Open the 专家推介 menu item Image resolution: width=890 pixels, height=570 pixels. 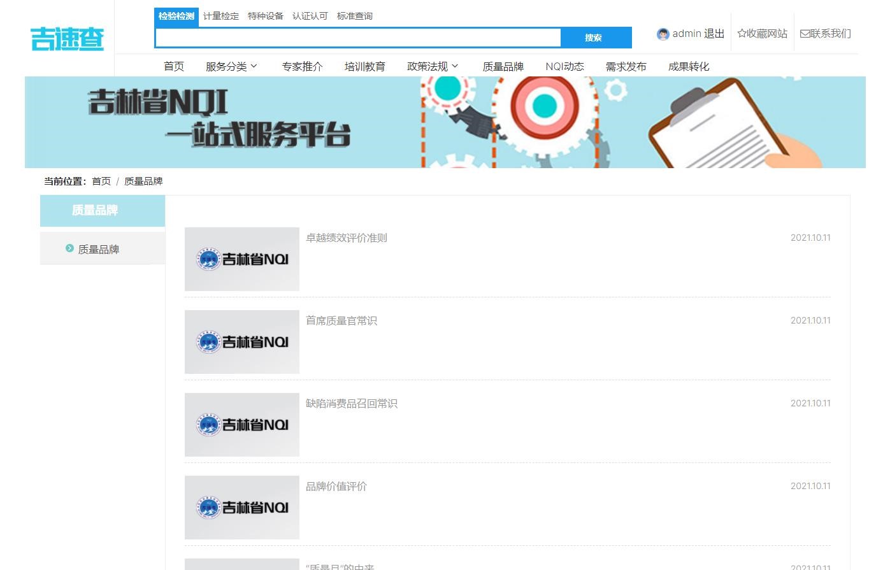coord(302,66)
